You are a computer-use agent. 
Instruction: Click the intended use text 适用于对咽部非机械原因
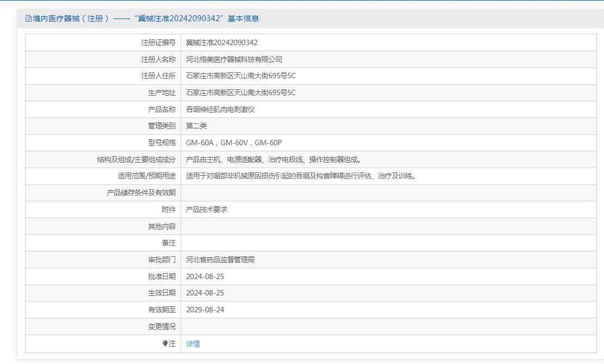(x=301, y=176)
